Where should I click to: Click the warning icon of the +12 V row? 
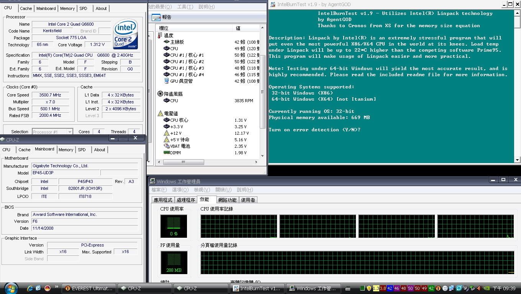click(167, 133)
